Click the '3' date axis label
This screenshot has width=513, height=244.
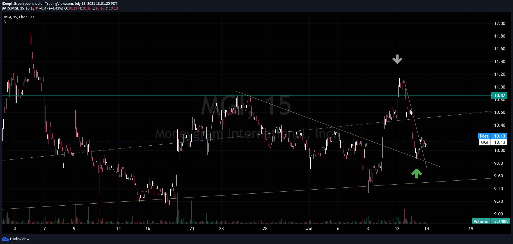[x=15, y=228]
